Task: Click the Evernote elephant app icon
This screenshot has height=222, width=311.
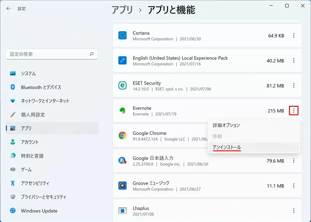Action: [x=122, y=111]
